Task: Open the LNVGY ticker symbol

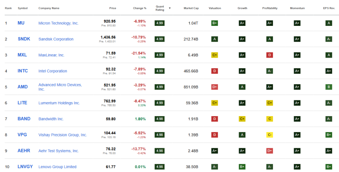Action: click(x=25, y=166)
